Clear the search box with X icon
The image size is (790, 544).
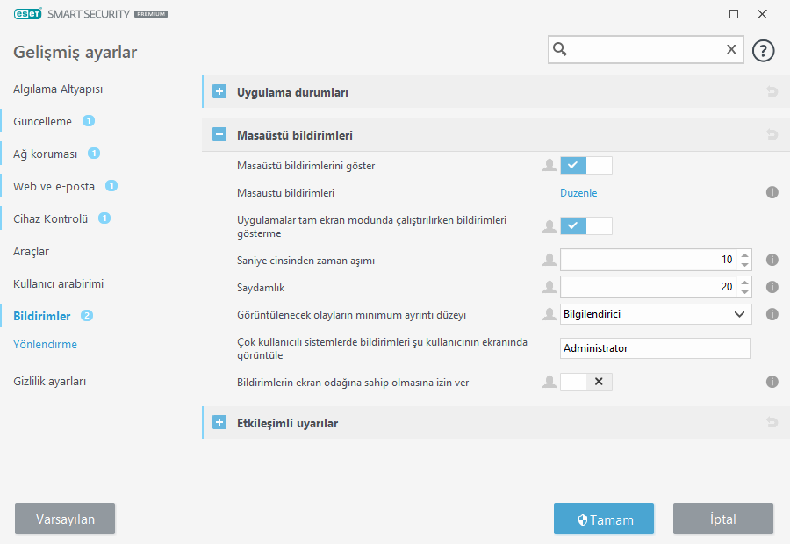pos(730,50)
